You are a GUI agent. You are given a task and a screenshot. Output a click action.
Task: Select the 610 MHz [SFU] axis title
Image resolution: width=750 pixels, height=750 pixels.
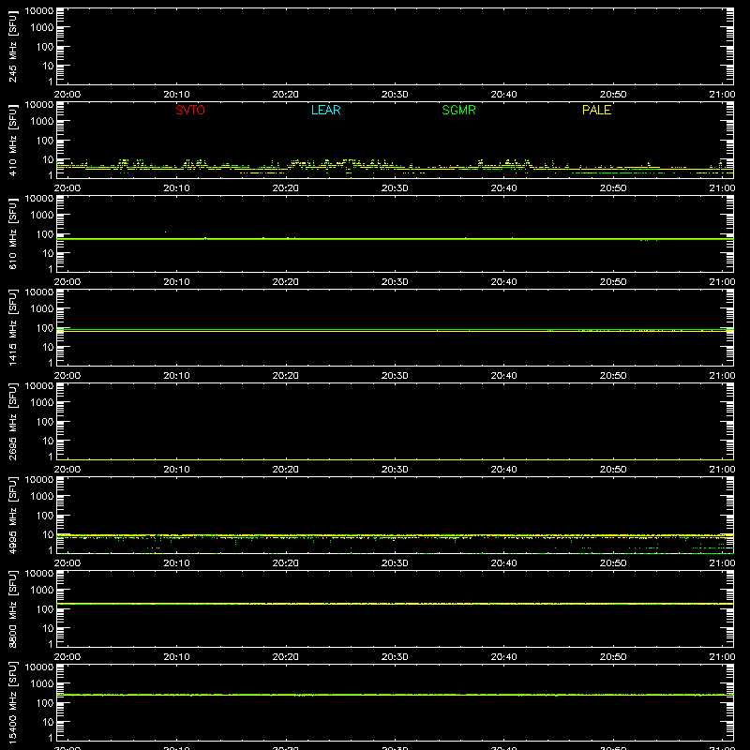tap(12, 233)
